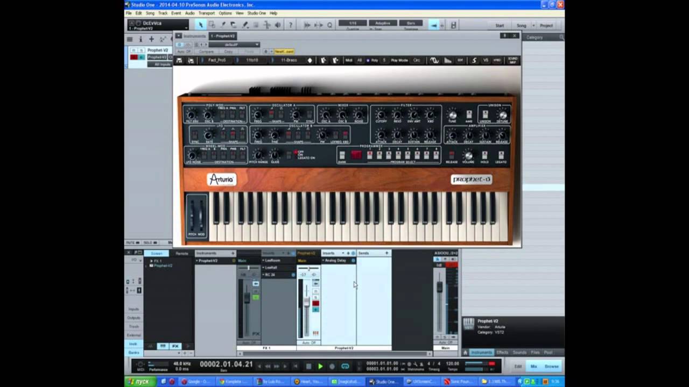The height and width of the screenshot is (387, 689).
Task: Open the Adaptive snap dropdown
Action: pos(383,23)
